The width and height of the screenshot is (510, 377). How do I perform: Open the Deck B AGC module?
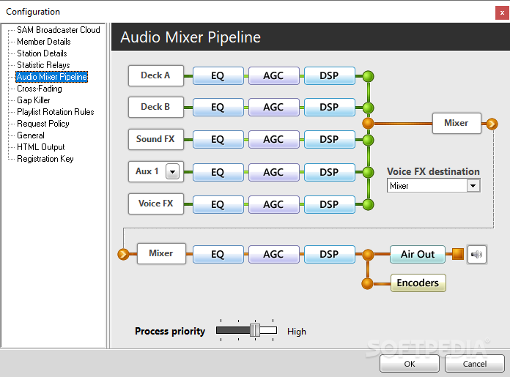click(x=273, y=108)
